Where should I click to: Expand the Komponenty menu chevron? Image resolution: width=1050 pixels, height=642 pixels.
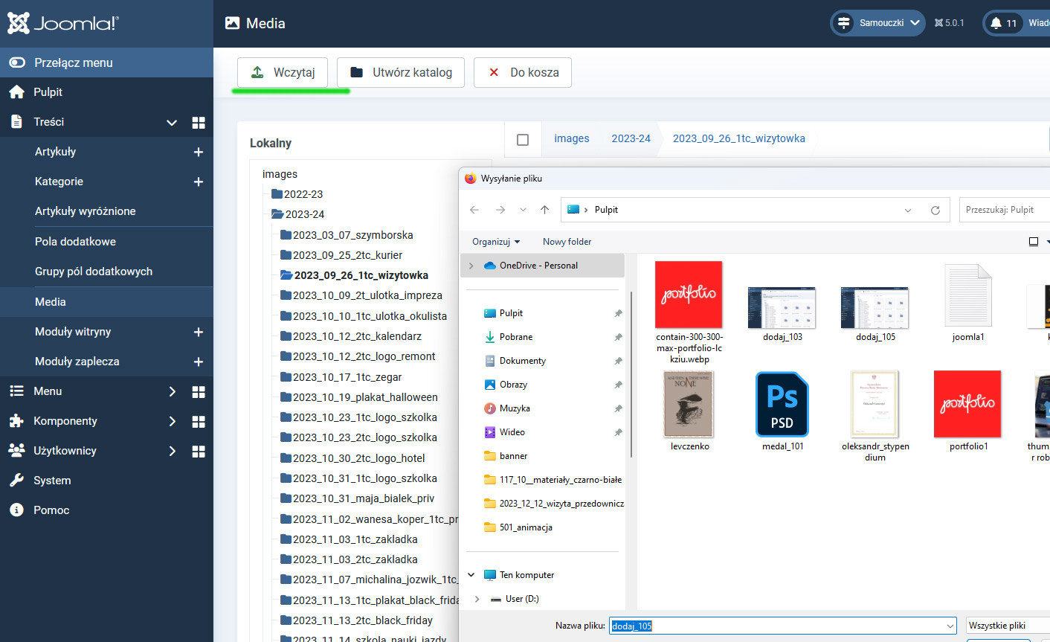coord(172,421)
